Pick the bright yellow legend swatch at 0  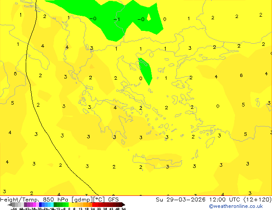pos(70,204)
